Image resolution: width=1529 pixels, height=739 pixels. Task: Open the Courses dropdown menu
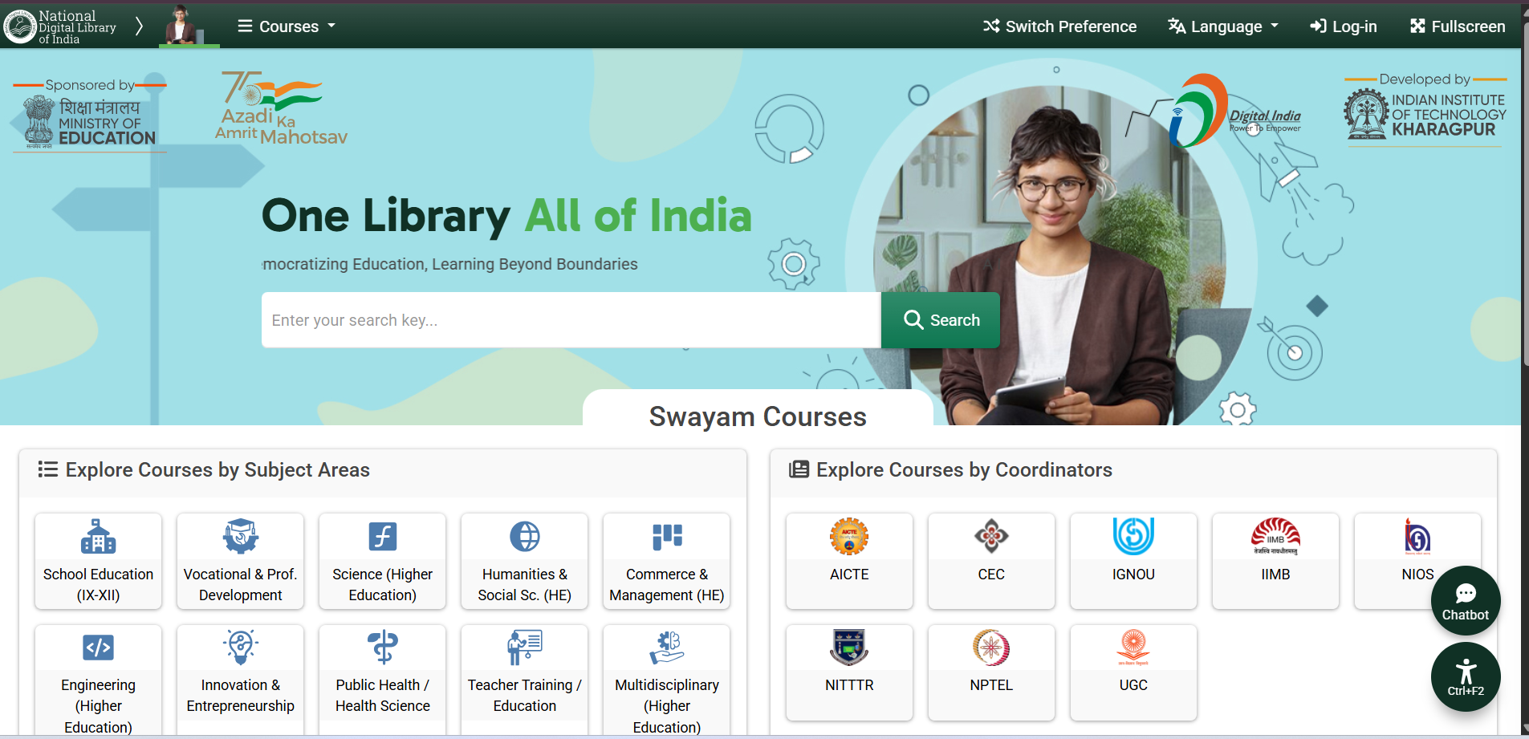287,26
